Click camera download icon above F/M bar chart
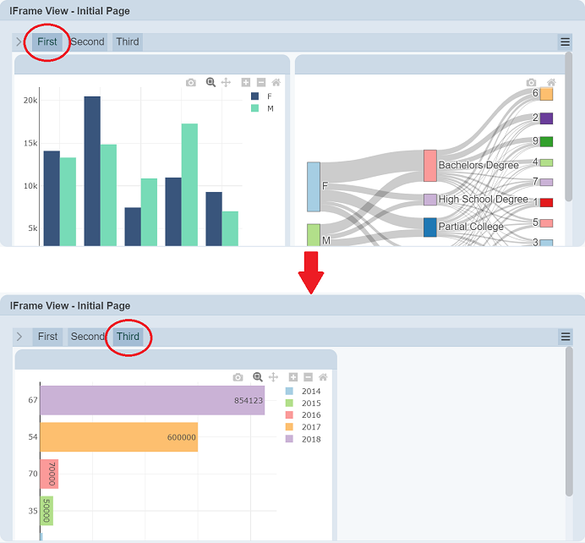This screenshot has height=543, width=585. [191, 82]
